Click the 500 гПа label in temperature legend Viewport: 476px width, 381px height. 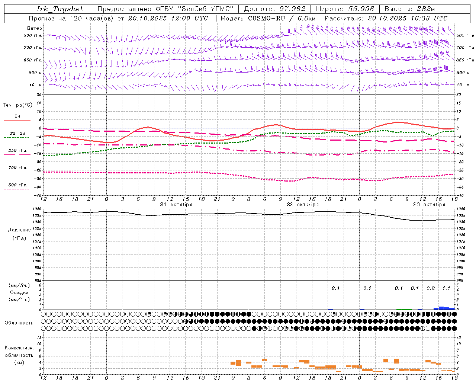coord(17,185)
